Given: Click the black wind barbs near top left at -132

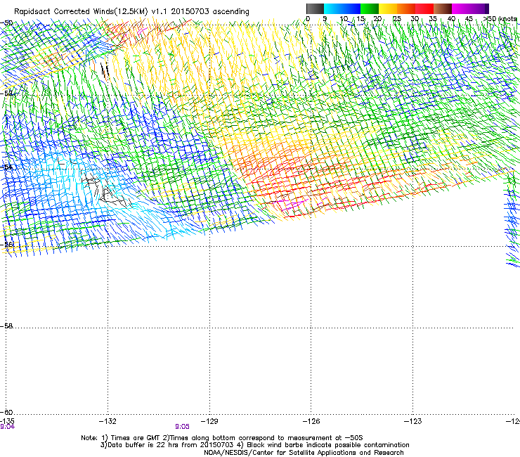Looking at the screenshot, I should click(105, 71).
